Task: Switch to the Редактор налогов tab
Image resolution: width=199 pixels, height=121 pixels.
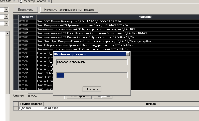Action: pos(35,1)
